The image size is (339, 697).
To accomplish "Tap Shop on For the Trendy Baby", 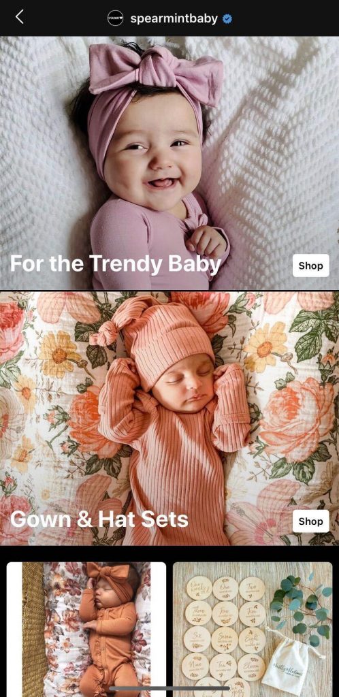I will (310, 265).
